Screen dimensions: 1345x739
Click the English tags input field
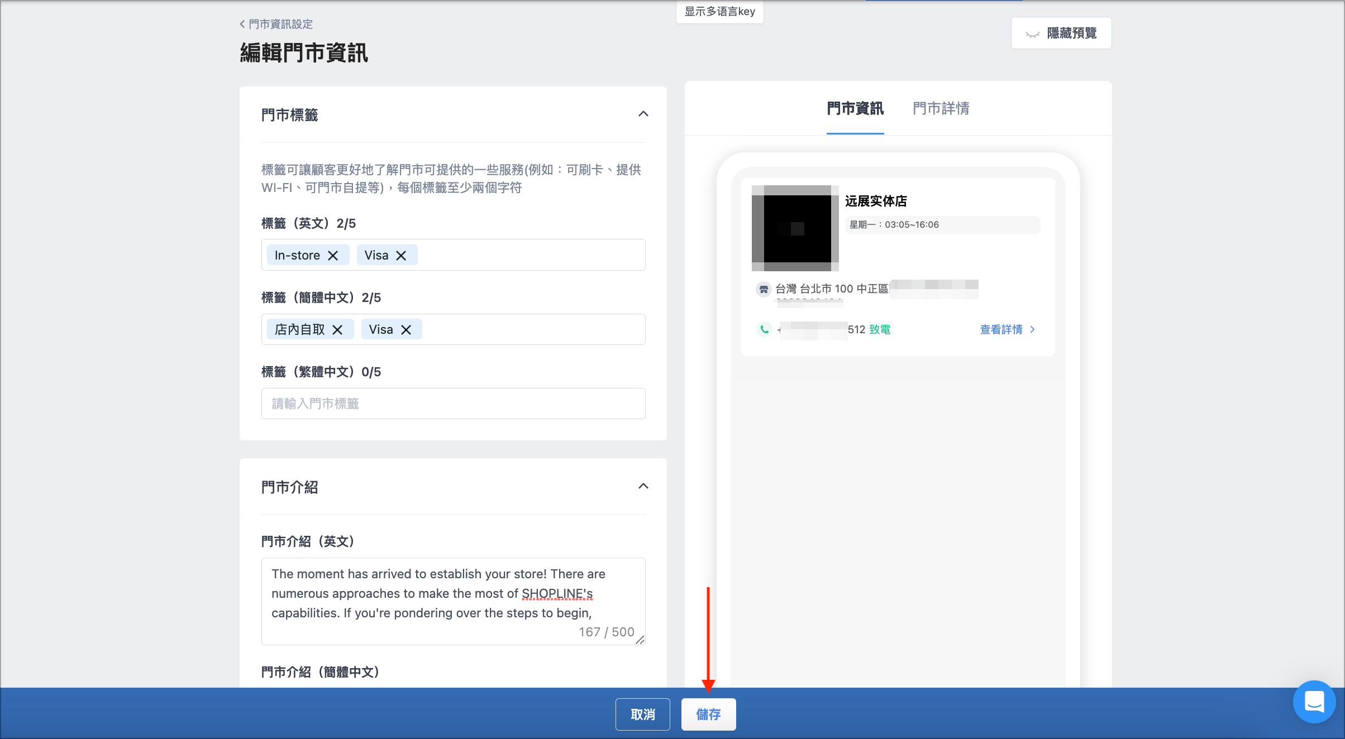click(454, 255)
